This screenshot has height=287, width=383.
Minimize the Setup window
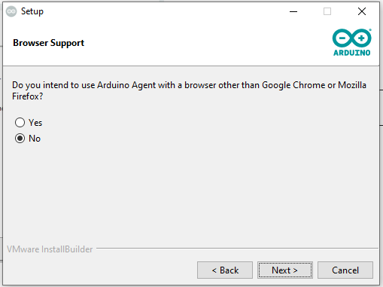tap(293, 11)
